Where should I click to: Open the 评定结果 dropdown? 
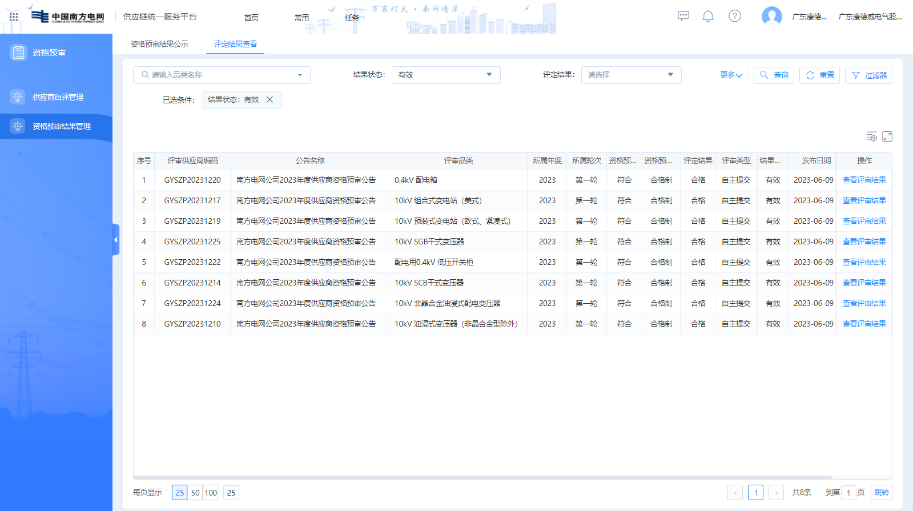pyautogui.click(x=631, y=75)
